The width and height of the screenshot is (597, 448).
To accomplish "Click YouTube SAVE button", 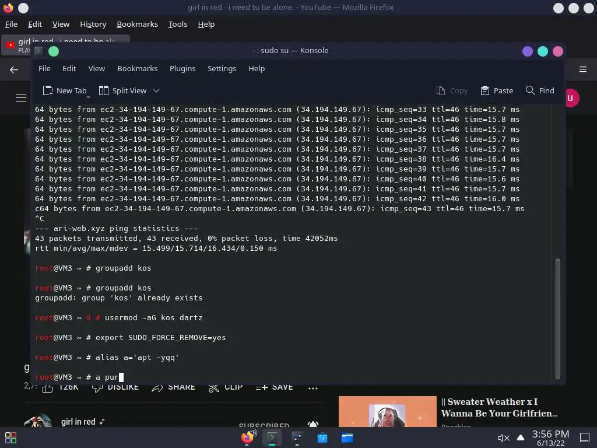I will [x=274, y=388].
